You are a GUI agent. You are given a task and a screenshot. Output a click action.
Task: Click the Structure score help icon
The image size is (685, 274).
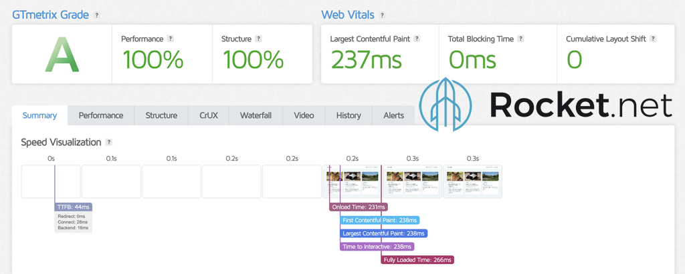pos(259,39)
